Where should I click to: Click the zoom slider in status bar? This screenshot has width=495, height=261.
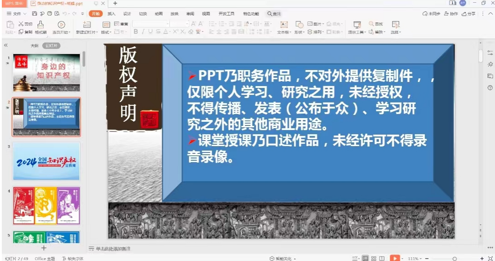coord(454,259)
